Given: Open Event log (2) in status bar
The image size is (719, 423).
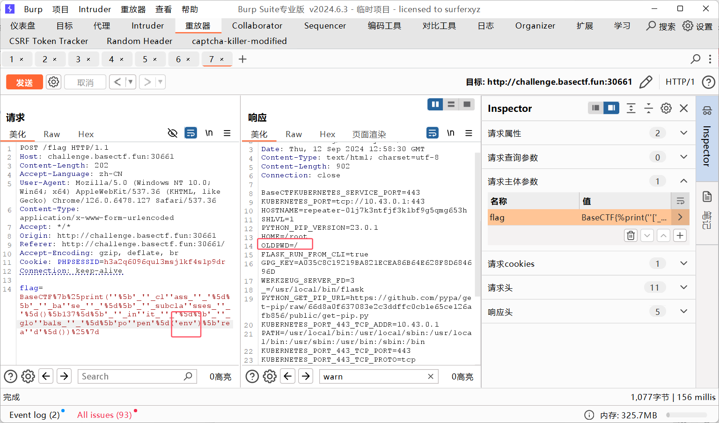Looking at the screenshot, I should click(x=34, y=415).
